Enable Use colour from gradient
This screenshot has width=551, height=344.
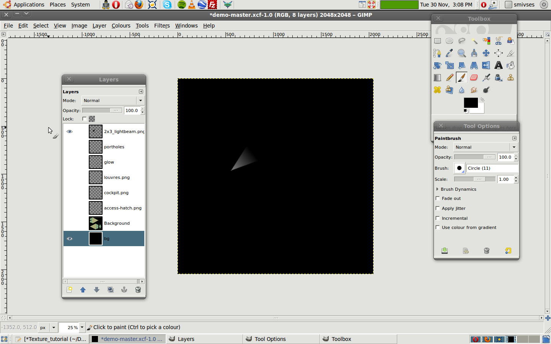click(438, 227)
